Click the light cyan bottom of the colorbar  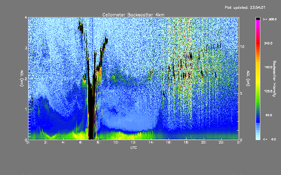(258, 138)
